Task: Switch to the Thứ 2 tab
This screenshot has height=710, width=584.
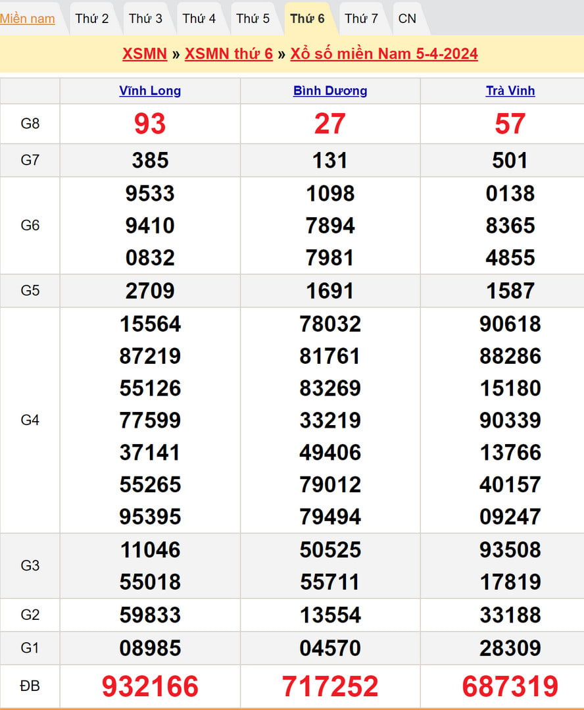Action: pos(92,18)
